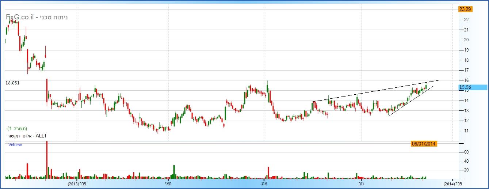
Task: Click the 60 volume axis tick label
Action: tap(466, 152)
